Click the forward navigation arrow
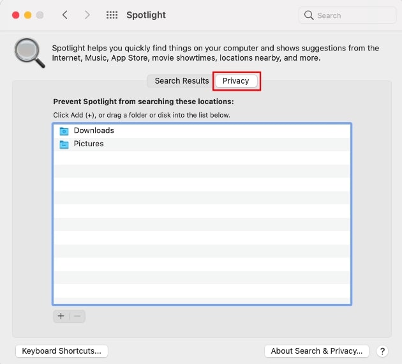The width and height of the screenshot is (402, 364). (x=87, y=15)
